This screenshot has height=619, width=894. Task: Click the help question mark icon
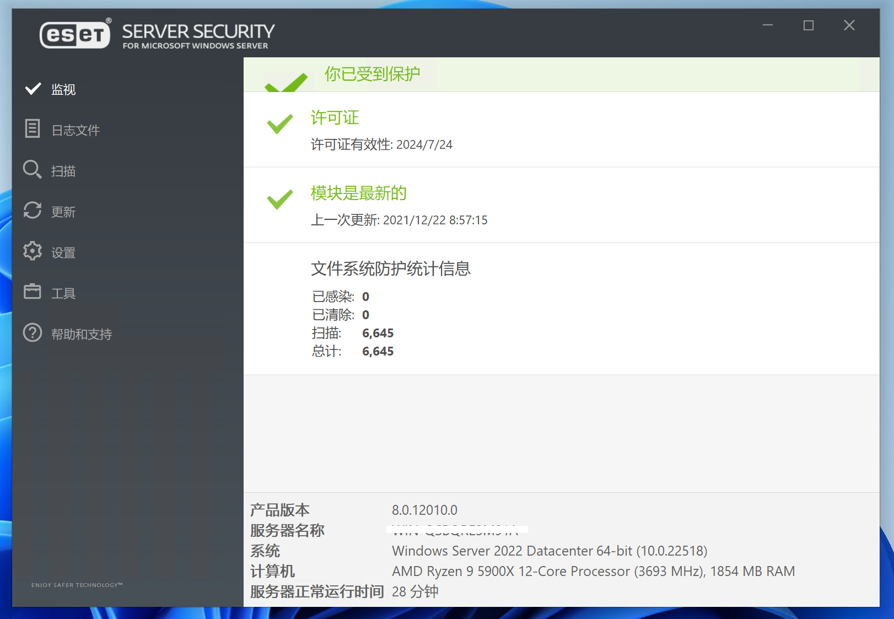pos(33,333)
